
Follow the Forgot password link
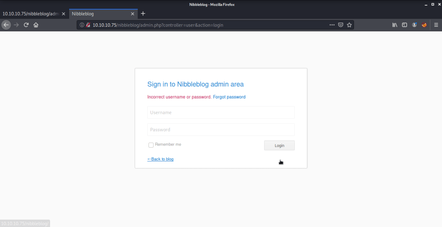click(229, 97)
